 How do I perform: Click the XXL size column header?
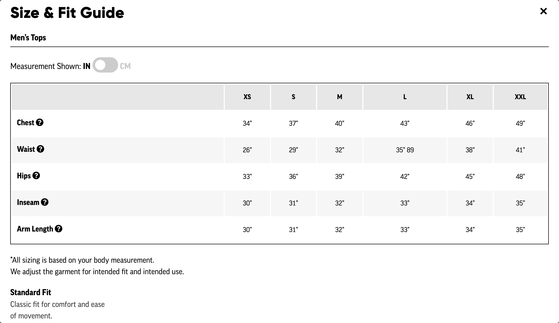[520, 97]
